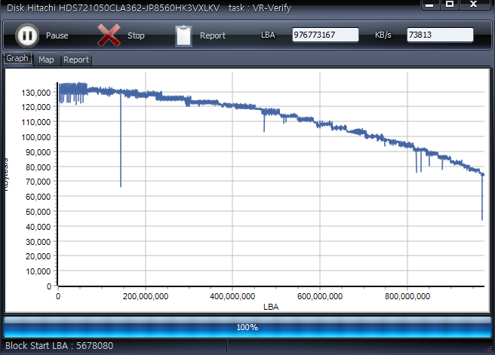Click the 50,000 y-axis label
Viewport: 495px width, 355px height.
pos(38,212)
